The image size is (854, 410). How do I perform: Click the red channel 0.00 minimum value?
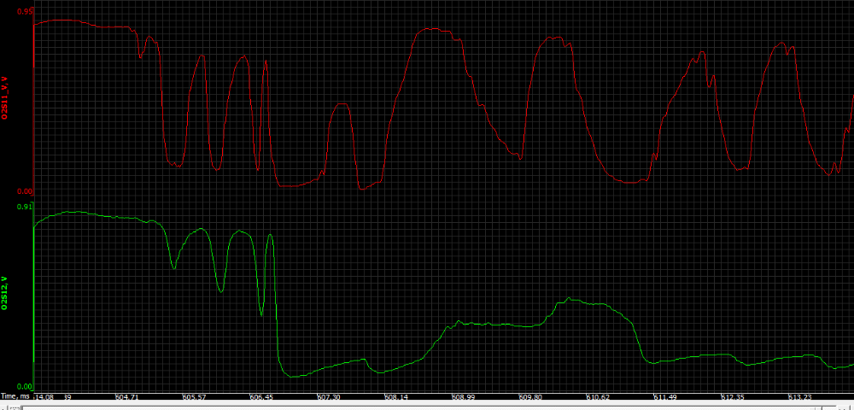tap(25, 191)
